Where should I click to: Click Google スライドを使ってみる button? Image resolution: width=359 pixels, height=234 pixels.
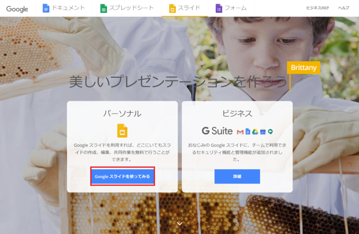[122, 176]
